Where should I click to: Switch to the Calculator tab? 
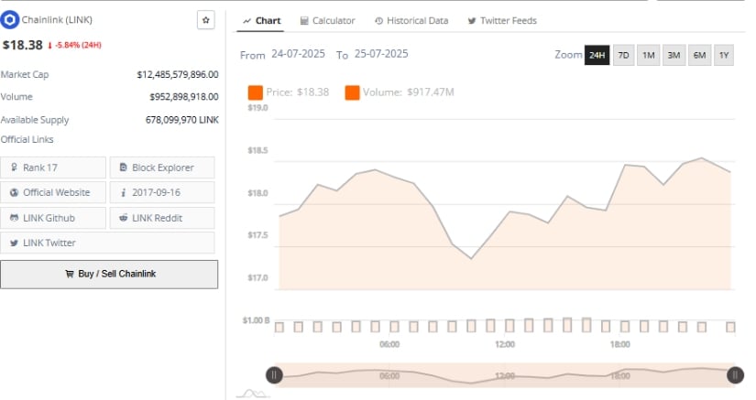pyautogui.click(x=327, y=21)
